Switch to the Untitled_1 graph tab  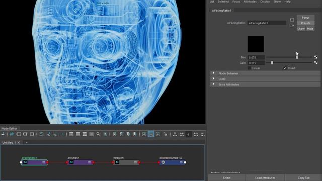(x=9, y=142)
